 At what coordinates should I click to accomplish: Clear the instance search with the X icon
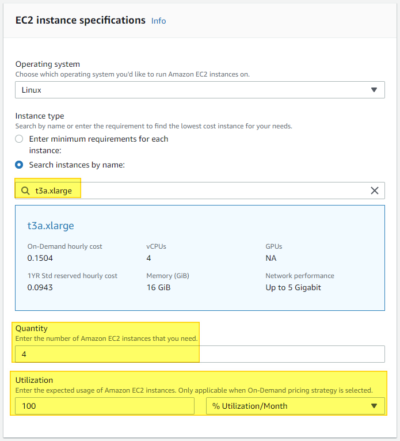point(375,191)
